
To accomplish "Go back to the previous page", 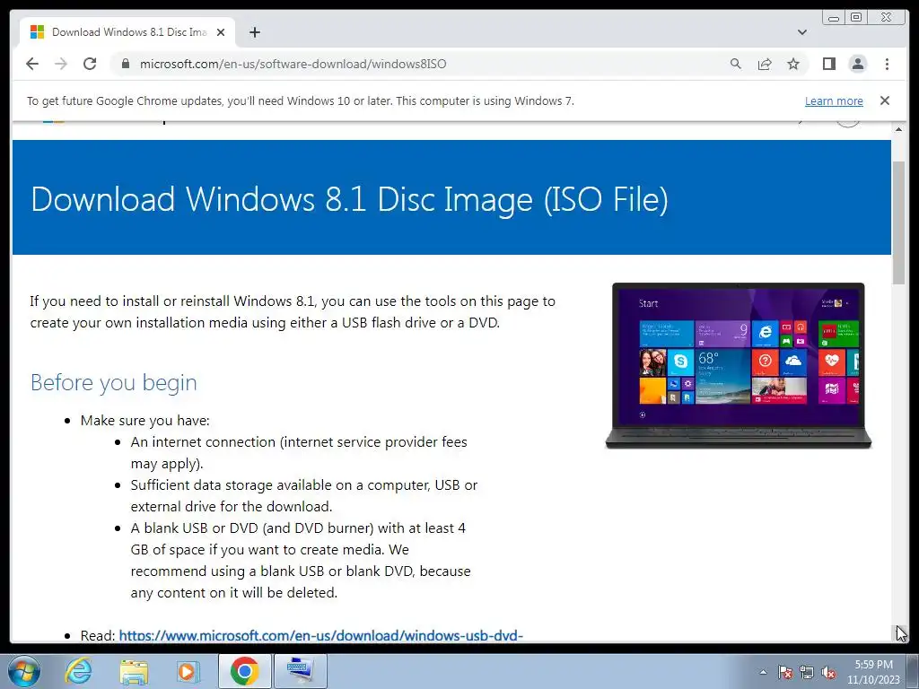I will (x=32, y=64).
